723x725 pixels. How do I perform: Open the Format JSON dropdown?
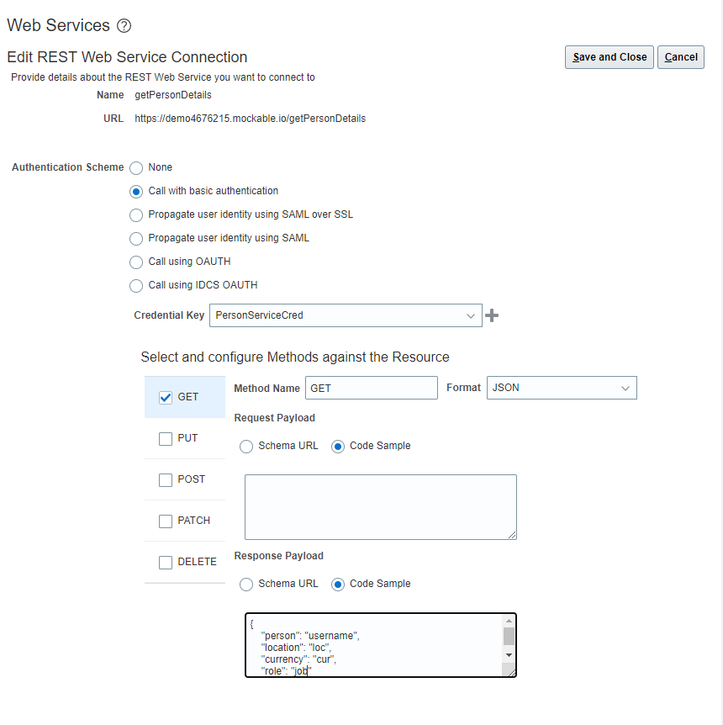coord(625,389)
